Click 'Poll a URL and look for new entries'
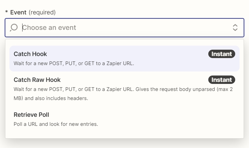 pyautogui.click(x=56, y=124)
